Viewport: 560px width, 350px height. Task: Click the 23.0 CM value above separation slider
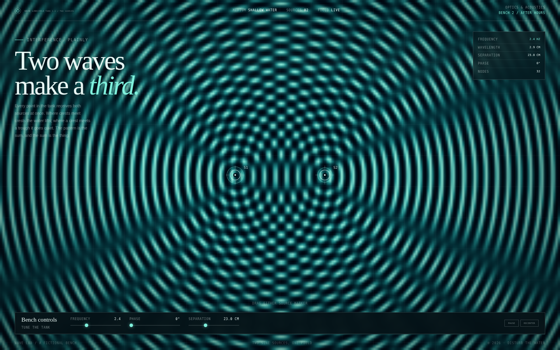click(x=231, y=319)
